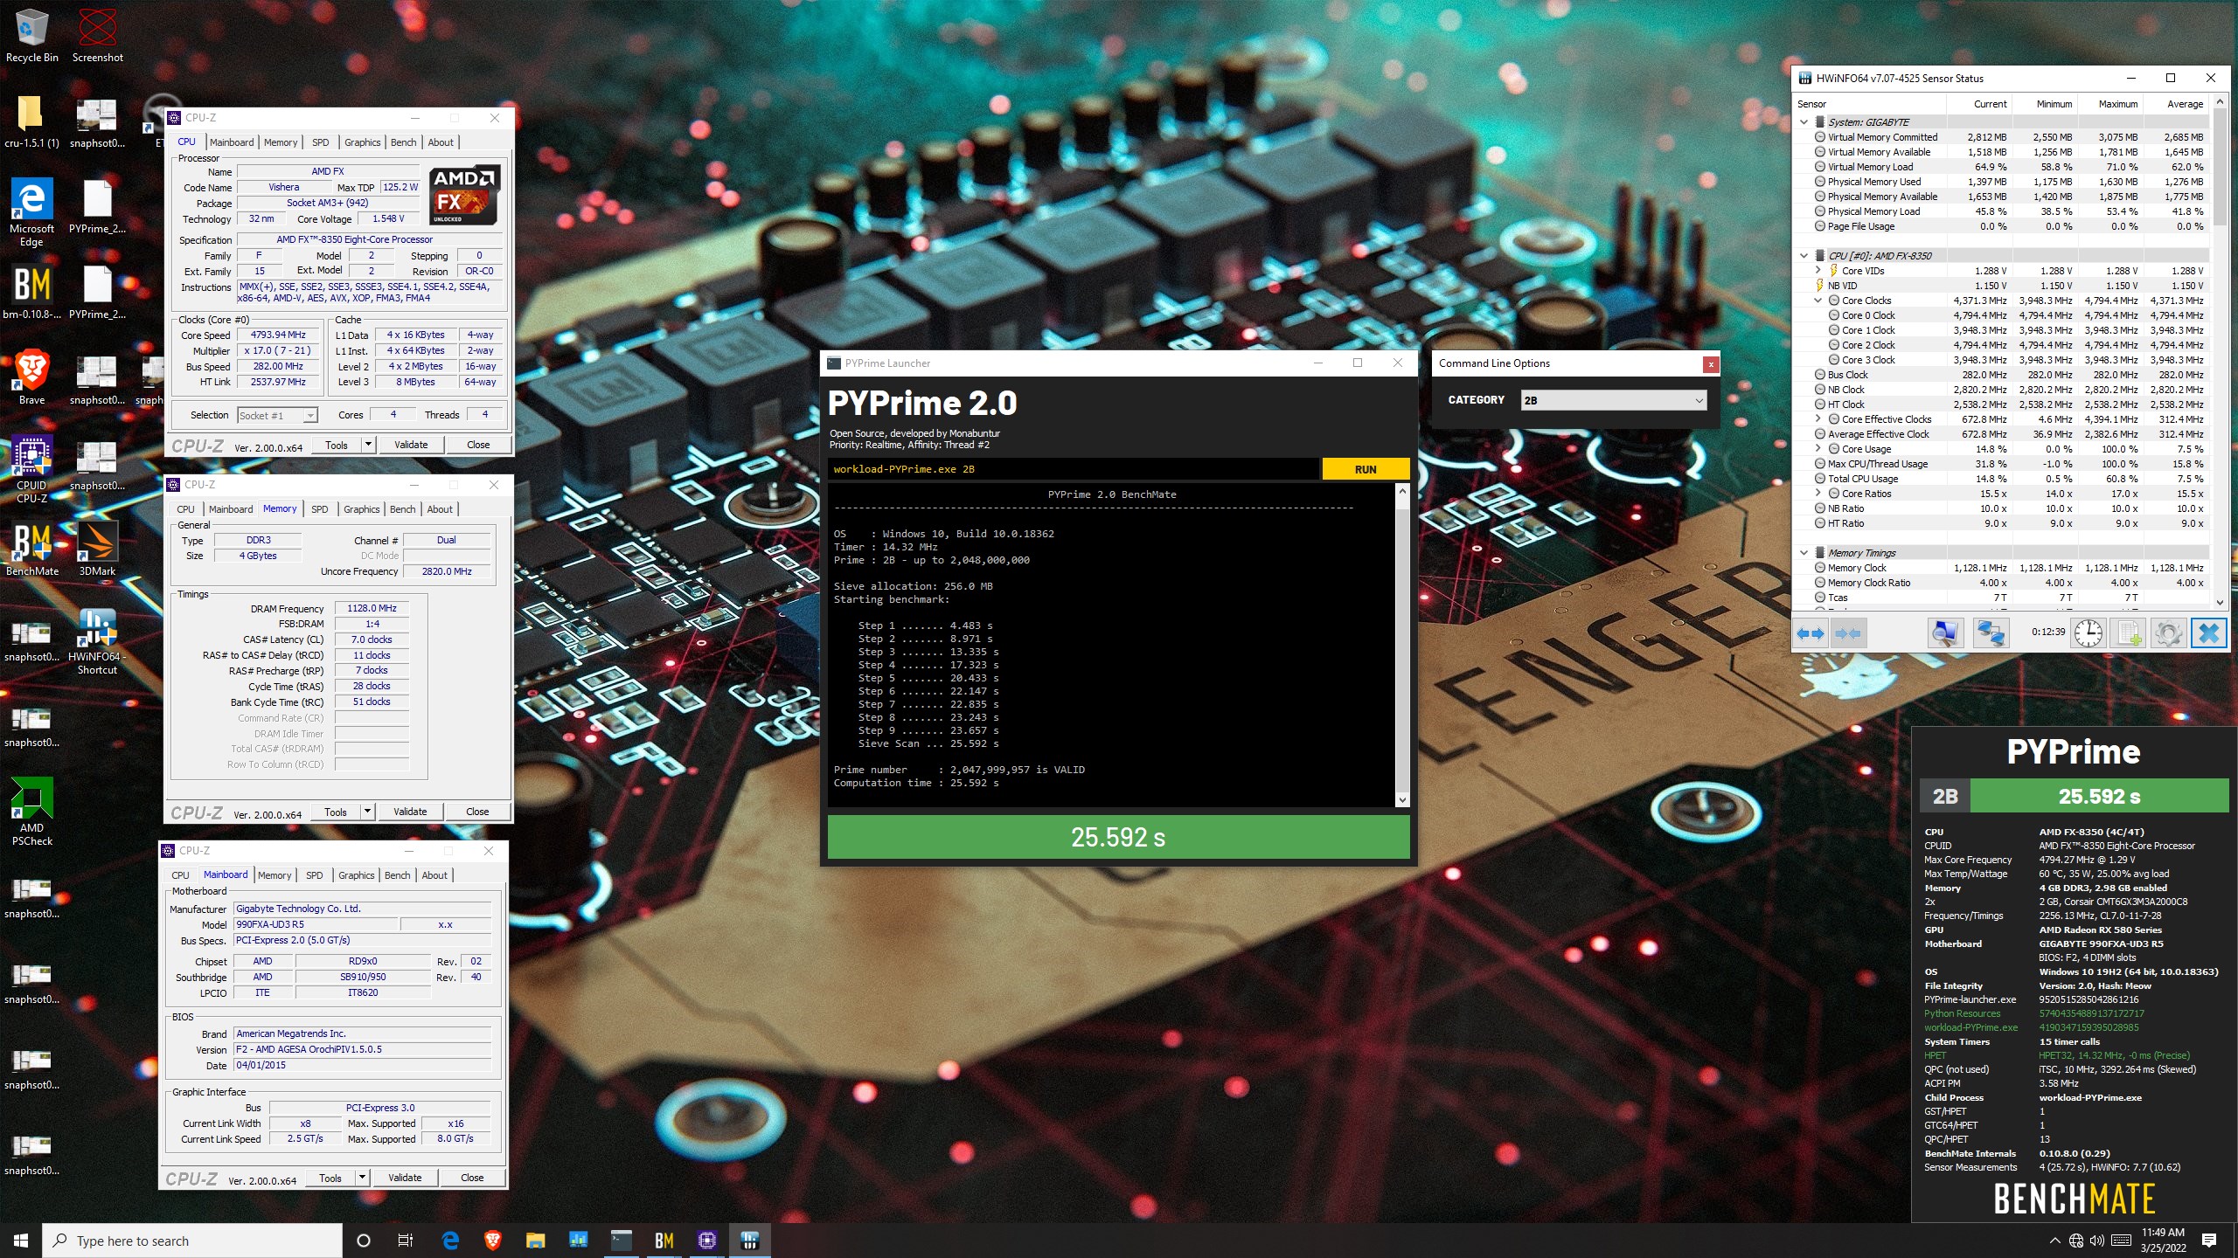Open the HWiNFO64 Shortcut desktop icon

[97, 640]
